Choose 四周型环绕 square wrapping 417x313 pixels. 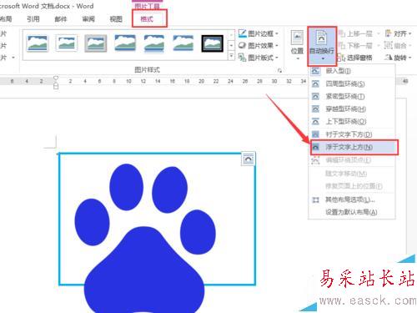click(x=352, y=83)
